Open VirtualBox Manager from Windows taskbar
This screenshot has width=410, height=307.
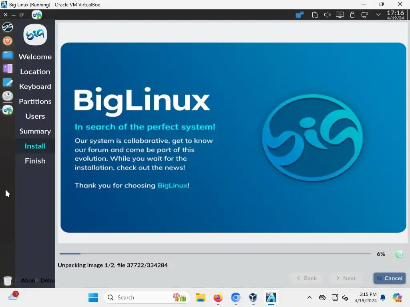(253, 297)
